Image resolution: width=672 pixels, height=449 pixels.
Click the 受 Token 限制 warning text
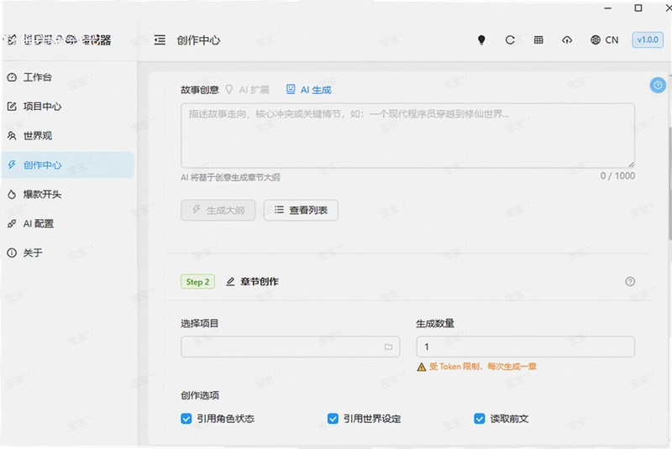482,367
